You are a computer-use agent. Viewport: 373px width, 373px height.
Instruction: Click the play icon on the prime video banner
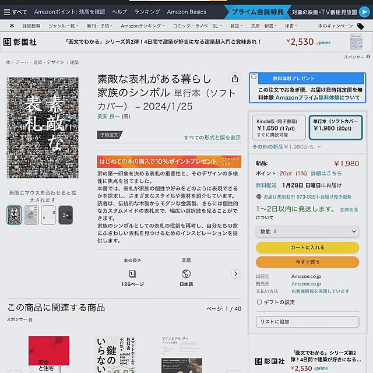(x=364, y=12)
